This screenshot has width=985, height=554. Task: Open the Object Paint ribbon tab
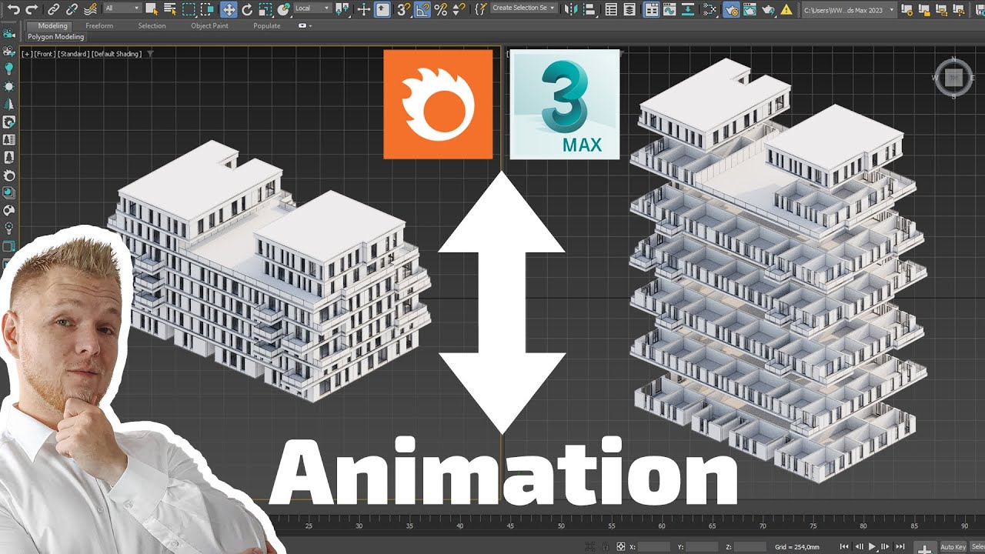pyautogui.click(x=209, y=25)
